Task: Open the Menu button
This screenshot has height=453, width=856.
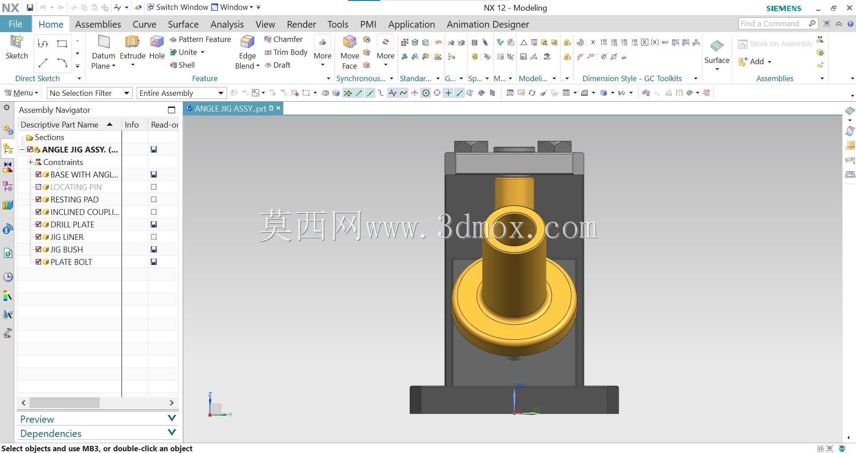Action: click(x=21, y=93)
